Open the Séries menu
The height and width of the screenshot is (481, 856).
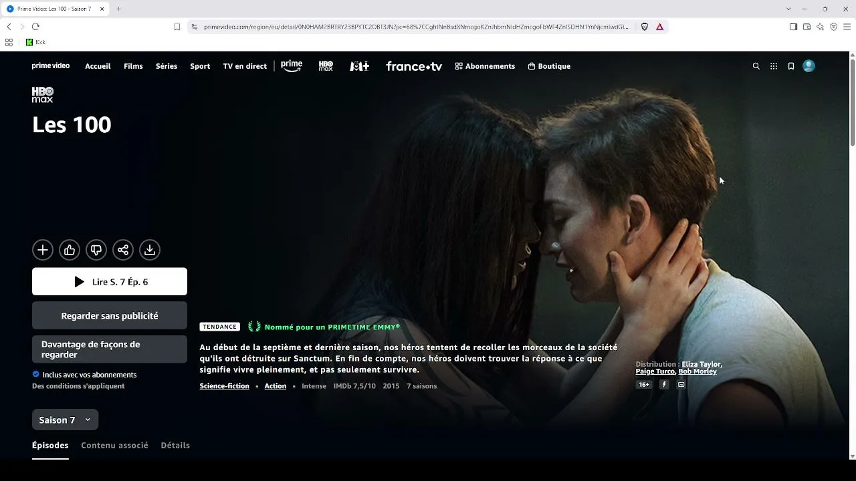pyautogui.click(x=167, y=66)
